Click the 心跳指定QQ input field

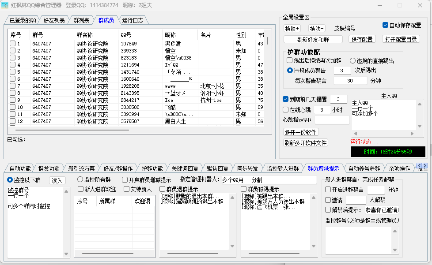point(332,119)
